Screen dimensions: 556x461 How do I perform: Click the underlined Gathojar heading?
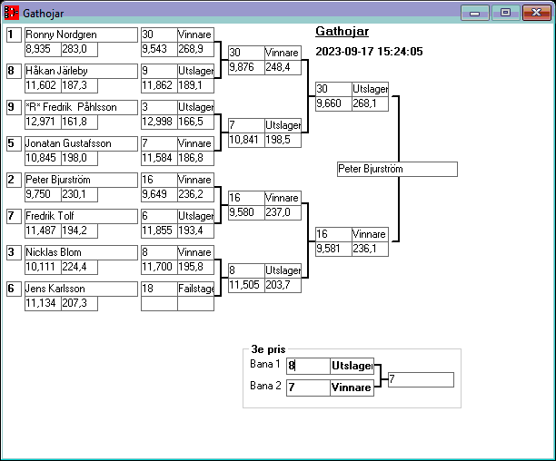342,31
